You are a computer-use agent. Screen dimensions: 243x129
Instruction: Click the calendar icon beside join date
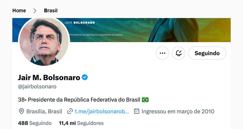click(x=137, y=111)
